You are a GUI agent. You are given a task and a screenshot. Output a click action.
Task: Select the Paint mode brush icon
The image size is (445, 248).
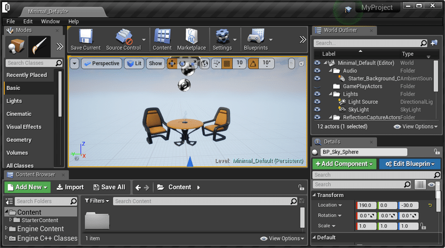point(39,47)
